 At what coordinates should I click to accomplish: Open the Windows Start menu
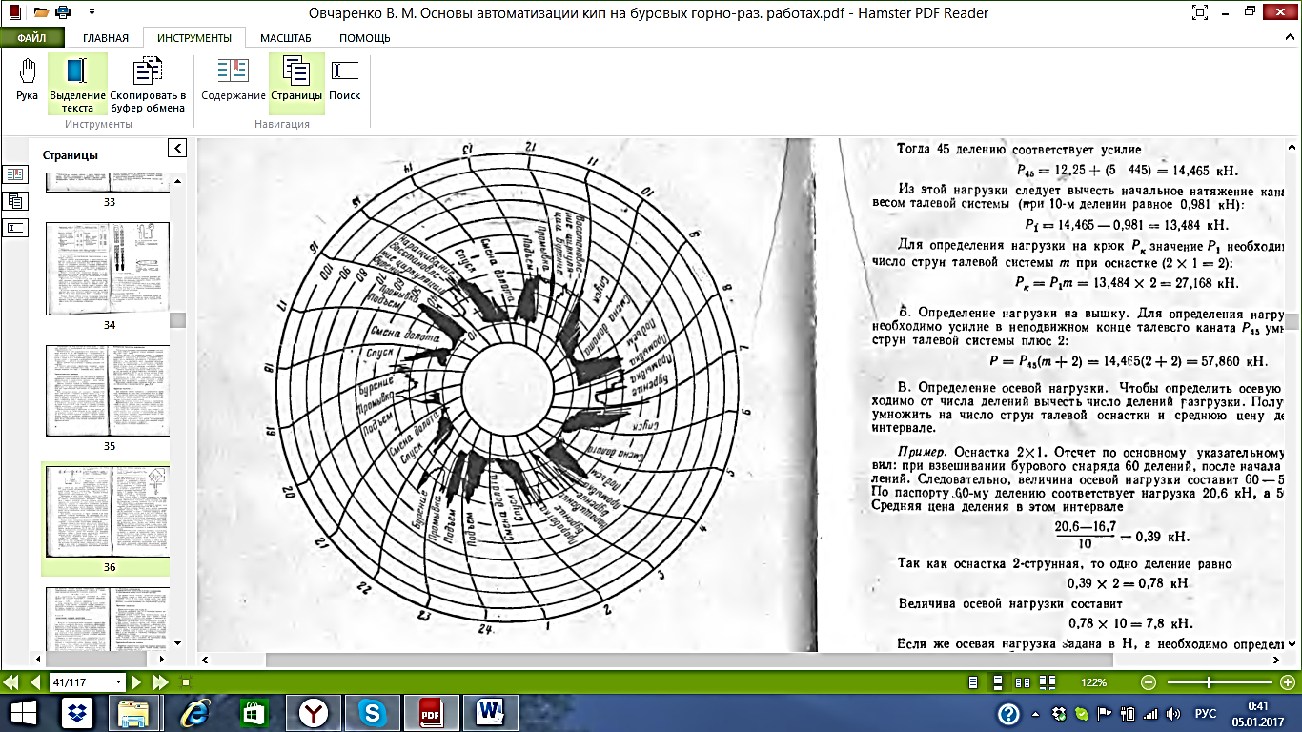click(23, 712)
